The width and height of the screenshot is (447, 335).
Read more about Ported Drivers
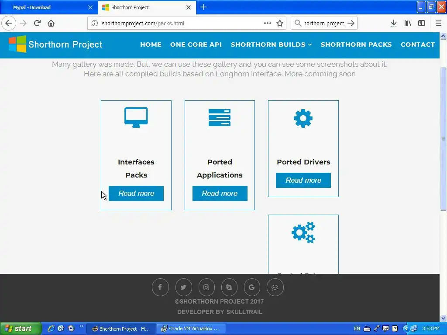click(303, 180)
